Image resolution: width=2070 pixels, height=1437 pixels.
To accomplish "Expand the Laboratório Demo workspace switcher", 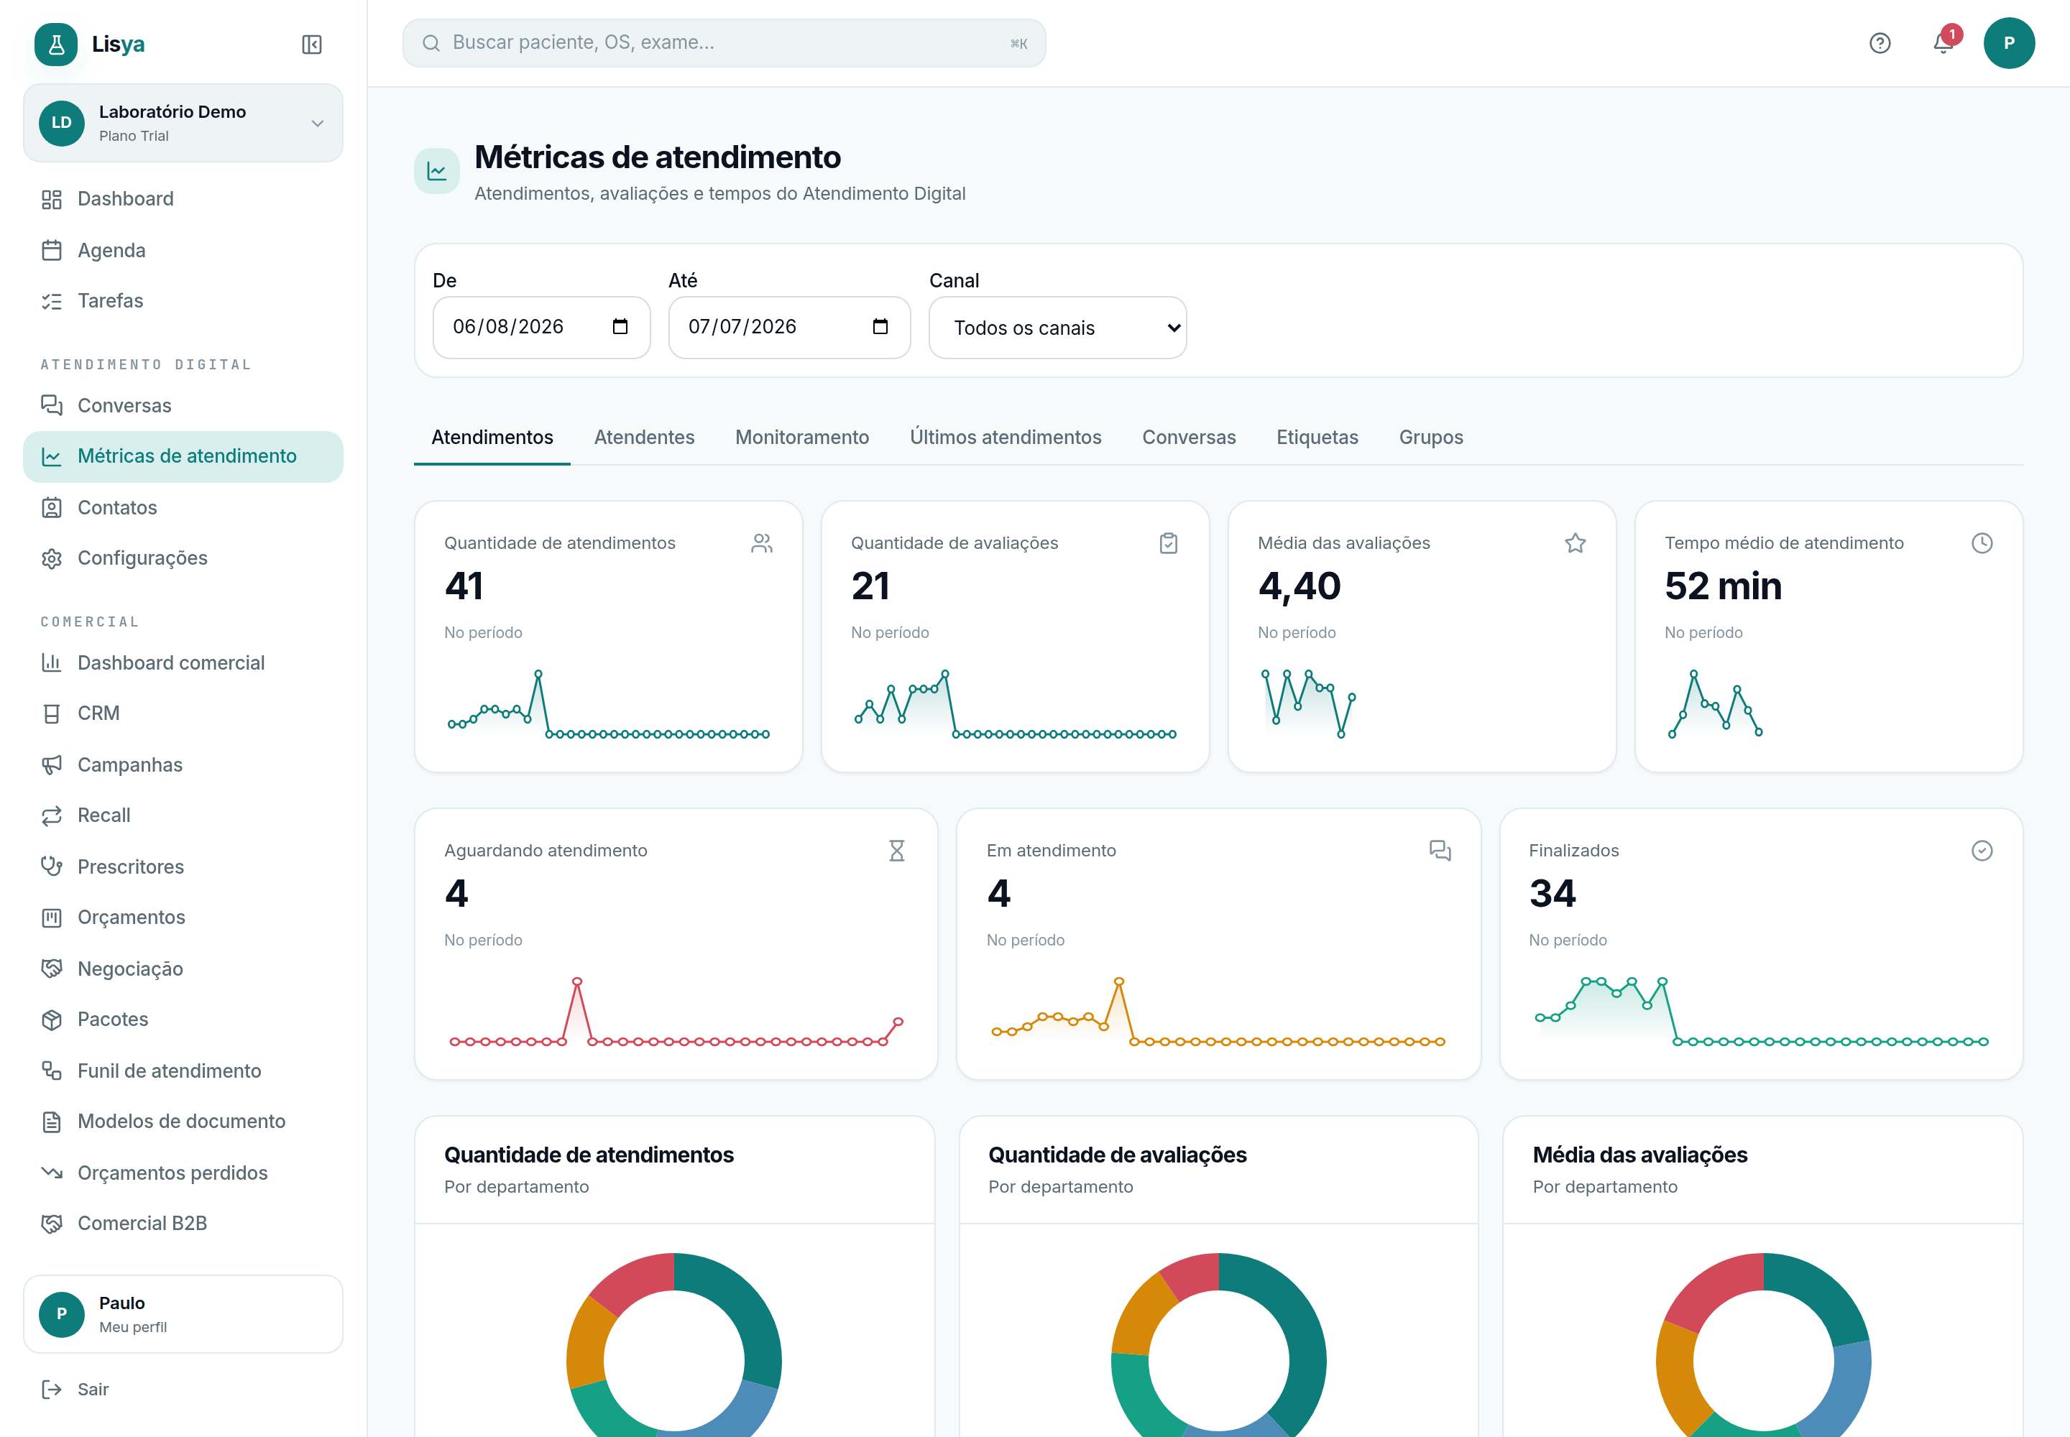I will coord(183,124).
